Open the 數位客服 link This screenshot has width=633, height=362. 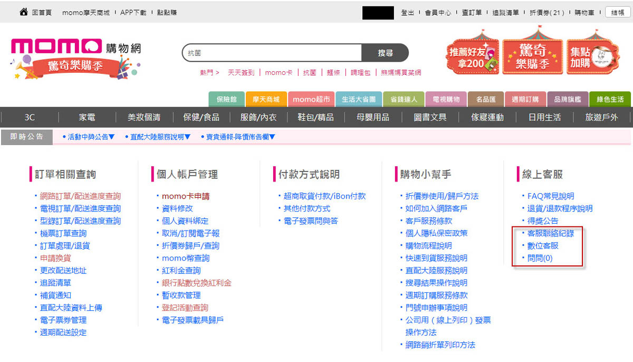[x=543, y=246]
